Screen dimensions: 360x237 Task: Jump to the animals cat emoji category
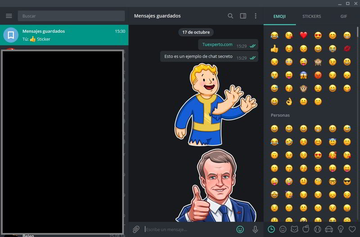pyautogui.click(x=294, y=229)
